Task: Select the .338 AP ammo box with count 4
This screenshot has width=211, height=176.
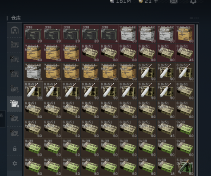Action: pyautogui.click(x=109, y=34)
